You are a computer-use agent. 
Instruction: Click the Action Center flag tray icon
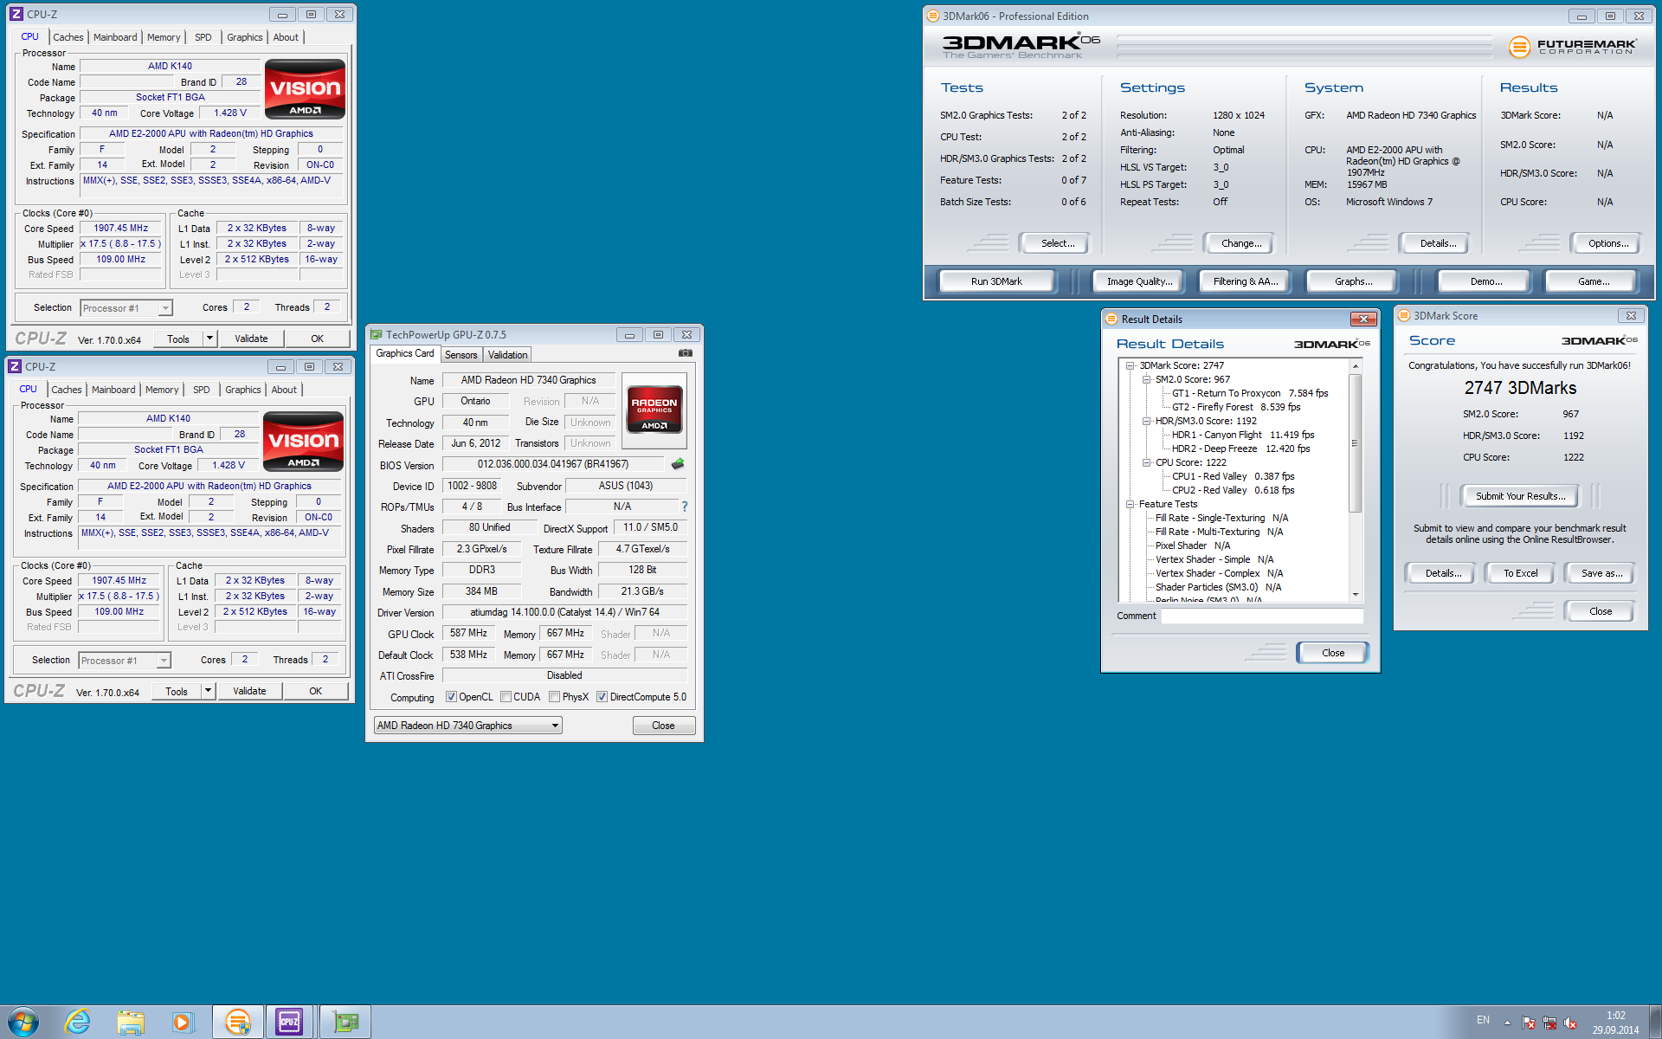click(x=1529, y=1023)
